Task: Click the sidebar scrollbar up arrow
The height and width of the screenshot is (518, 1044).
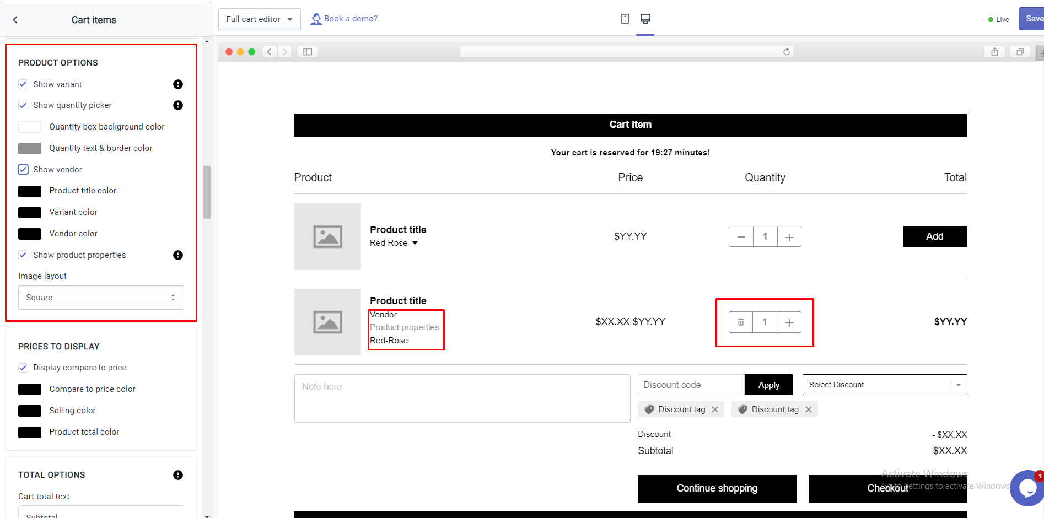Action: pos(207,41)
